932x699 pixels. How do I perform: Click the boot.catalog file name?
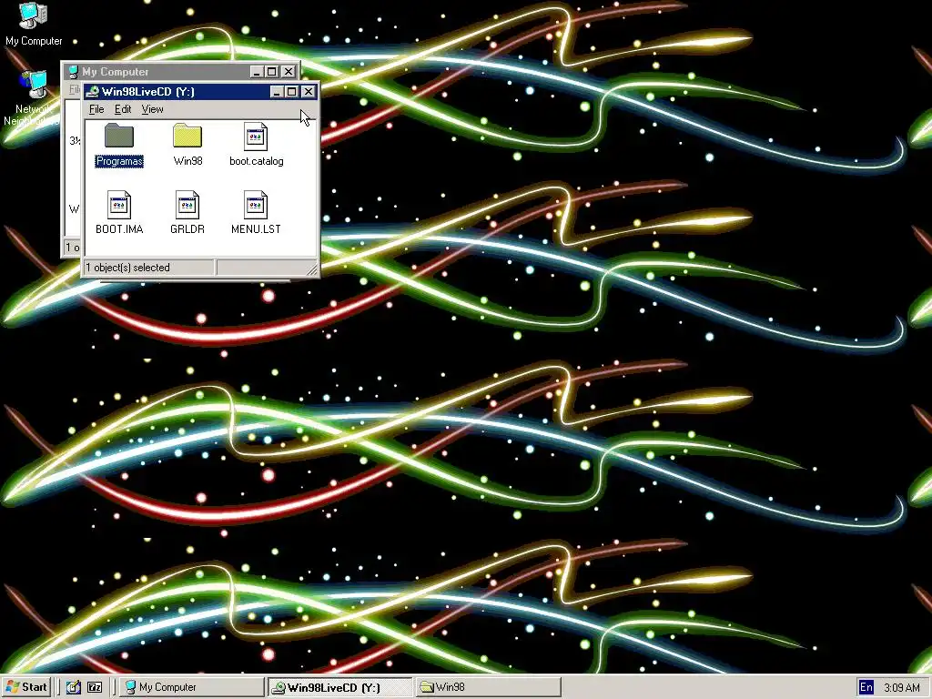[256, 161]
